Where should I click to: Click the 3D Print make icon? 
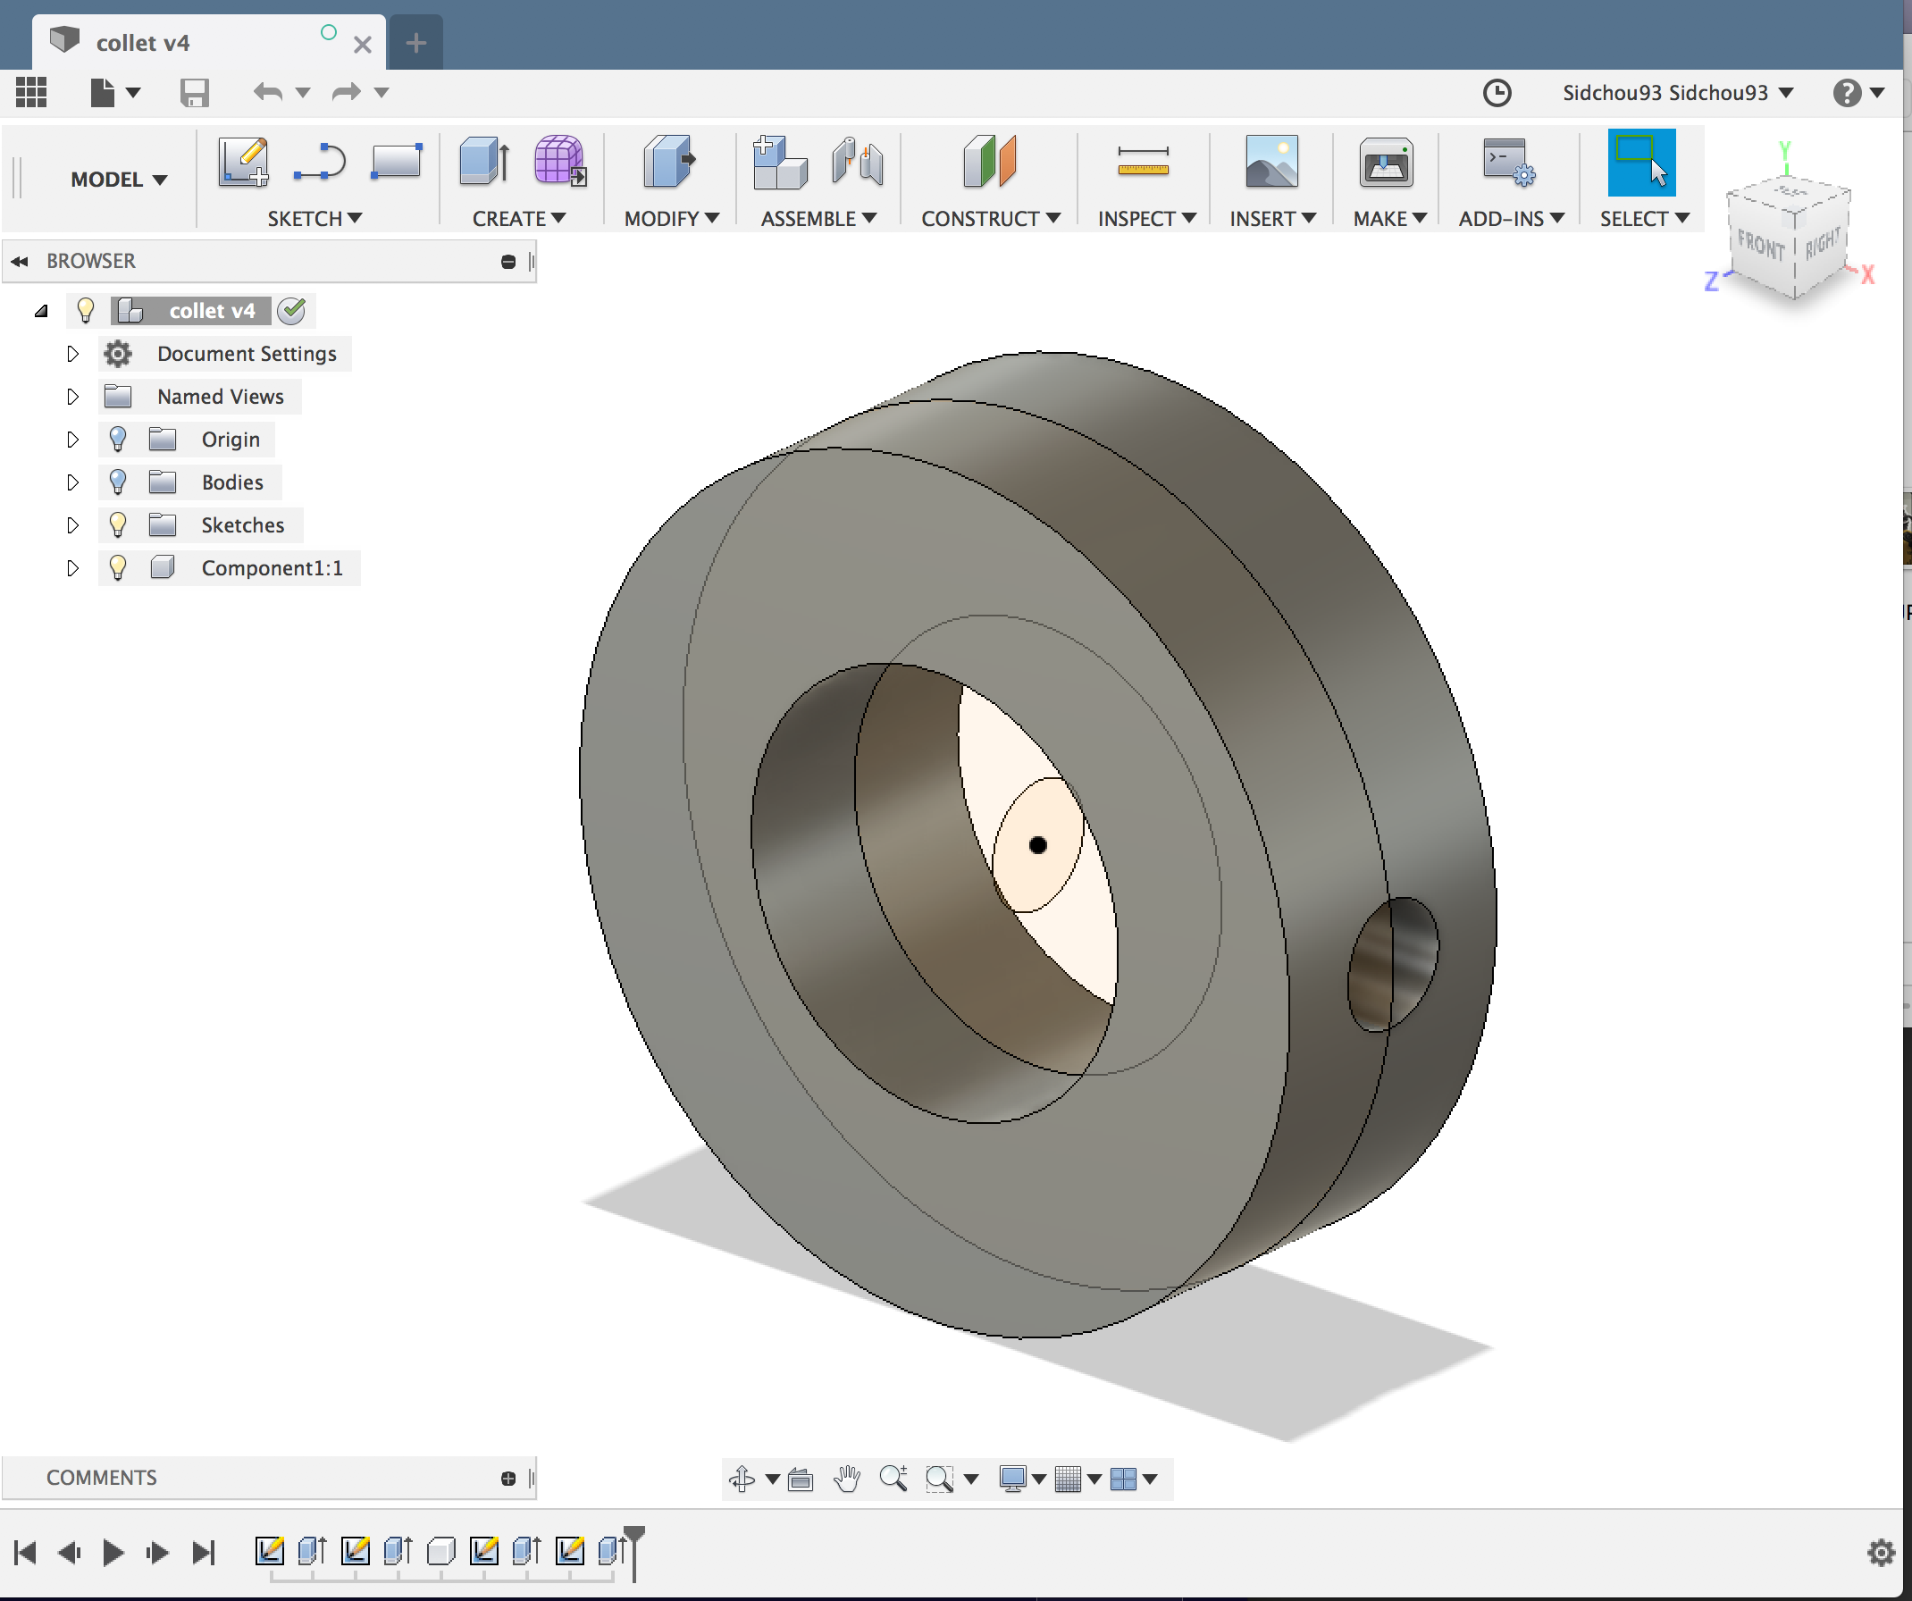pos(1386,163)
